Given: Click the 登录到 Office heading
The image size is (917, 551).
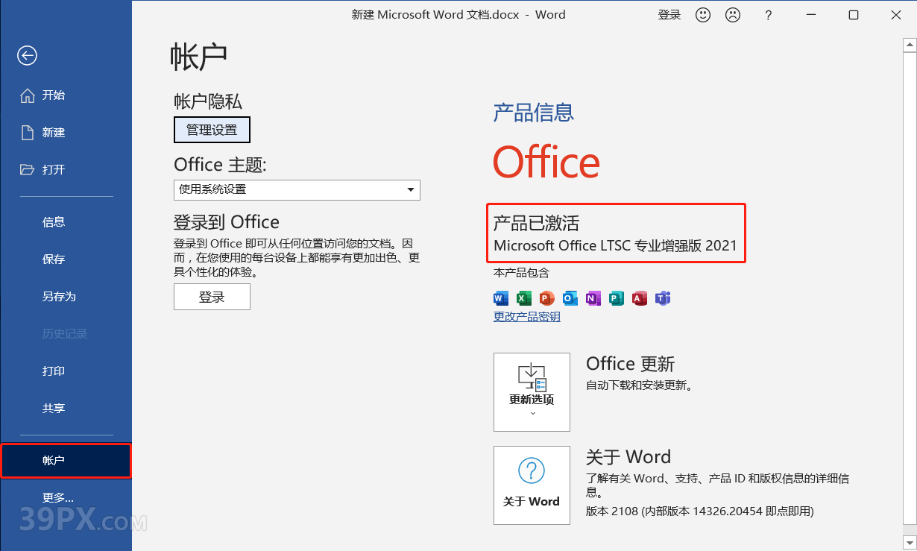Looking at the screenshot, I should click(x=227, y=222).
